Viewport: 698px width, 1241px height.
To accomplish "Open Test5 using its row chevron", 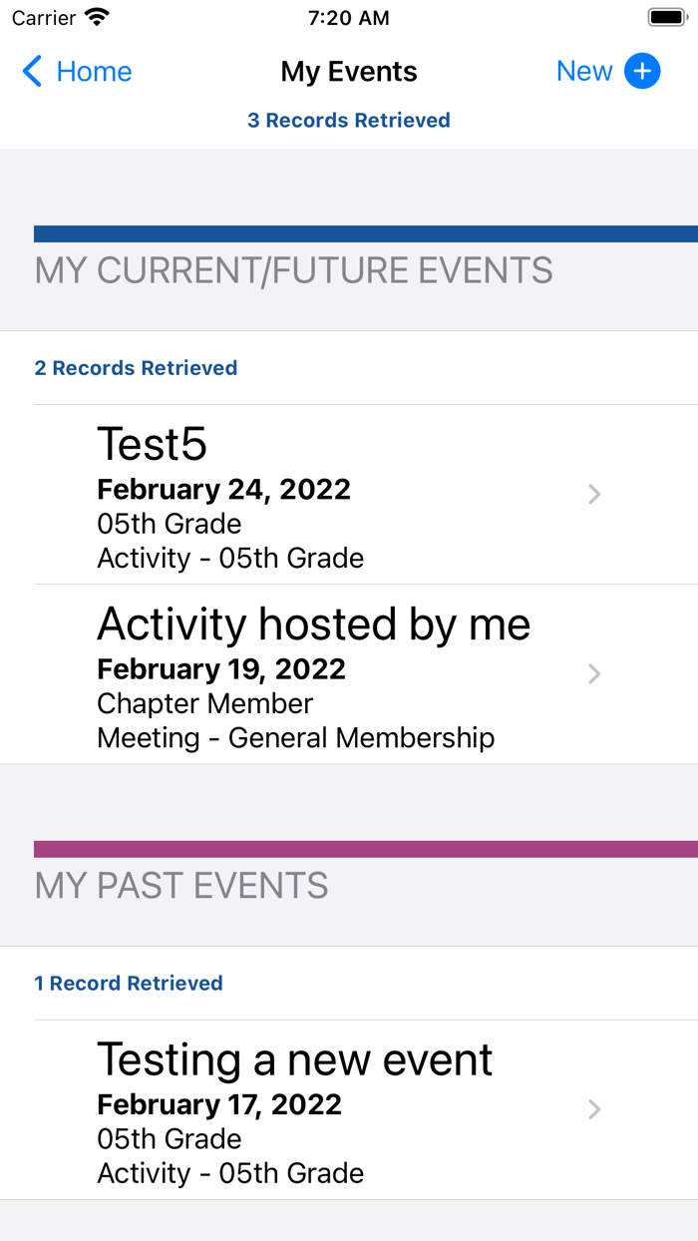I will tap(594, 494).
